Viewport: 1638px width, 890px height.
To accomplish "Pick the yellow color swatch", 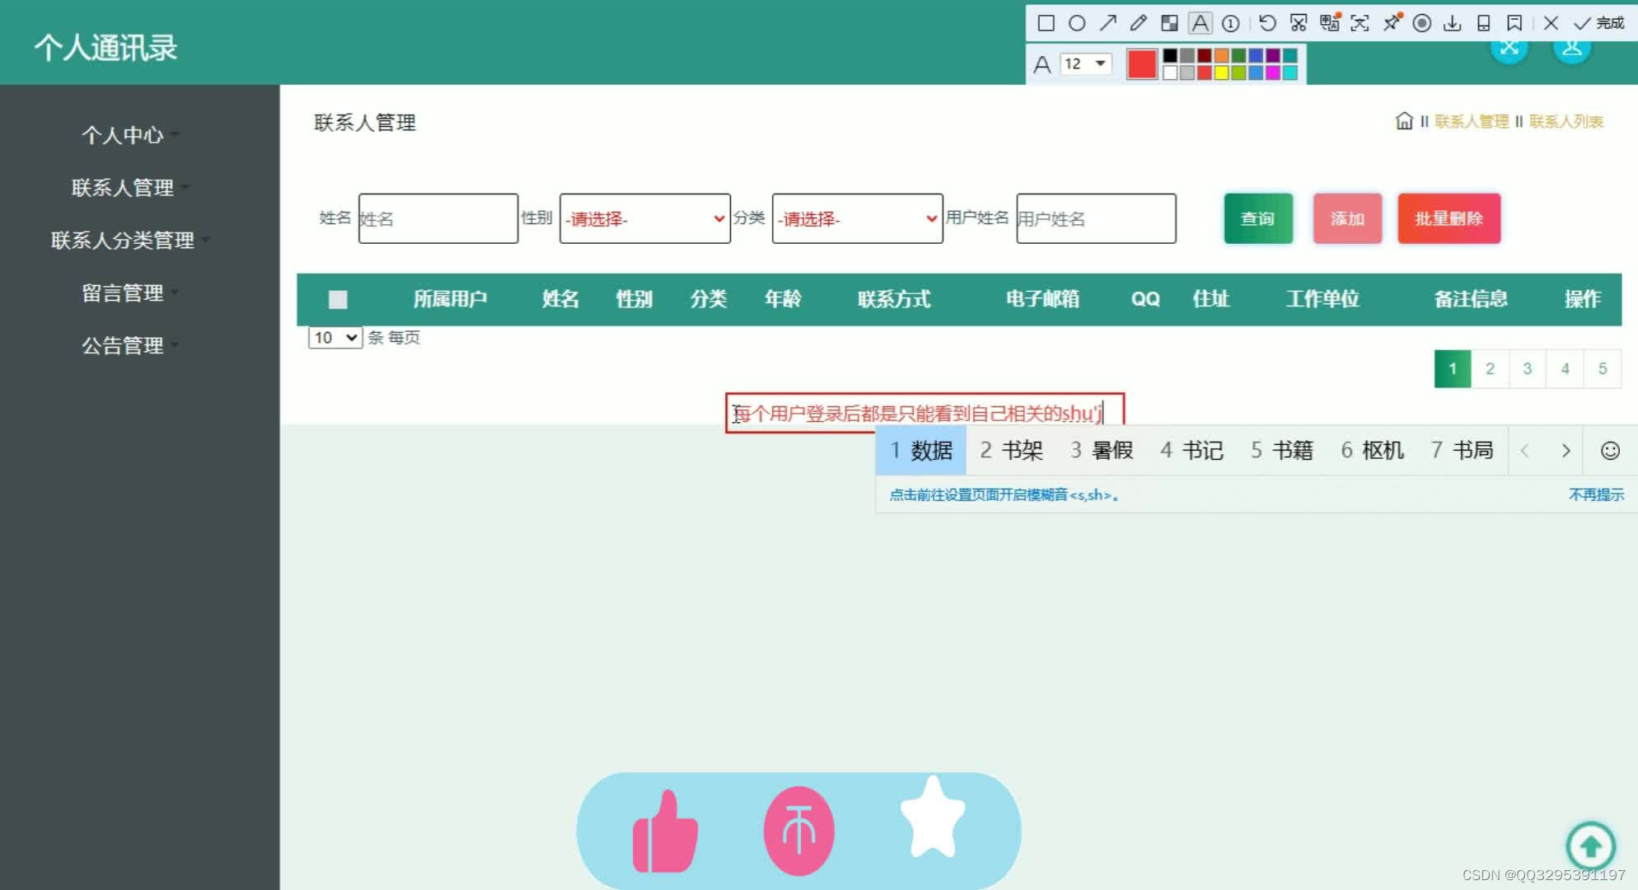I will tap(1222, 73).
